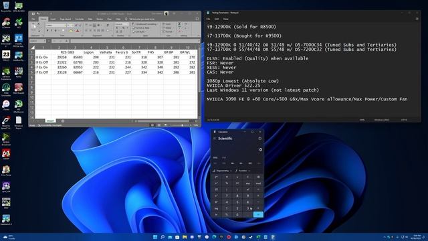Open the GPU-Z desktop shortcut
428x241 pixels.
point(19,6)
